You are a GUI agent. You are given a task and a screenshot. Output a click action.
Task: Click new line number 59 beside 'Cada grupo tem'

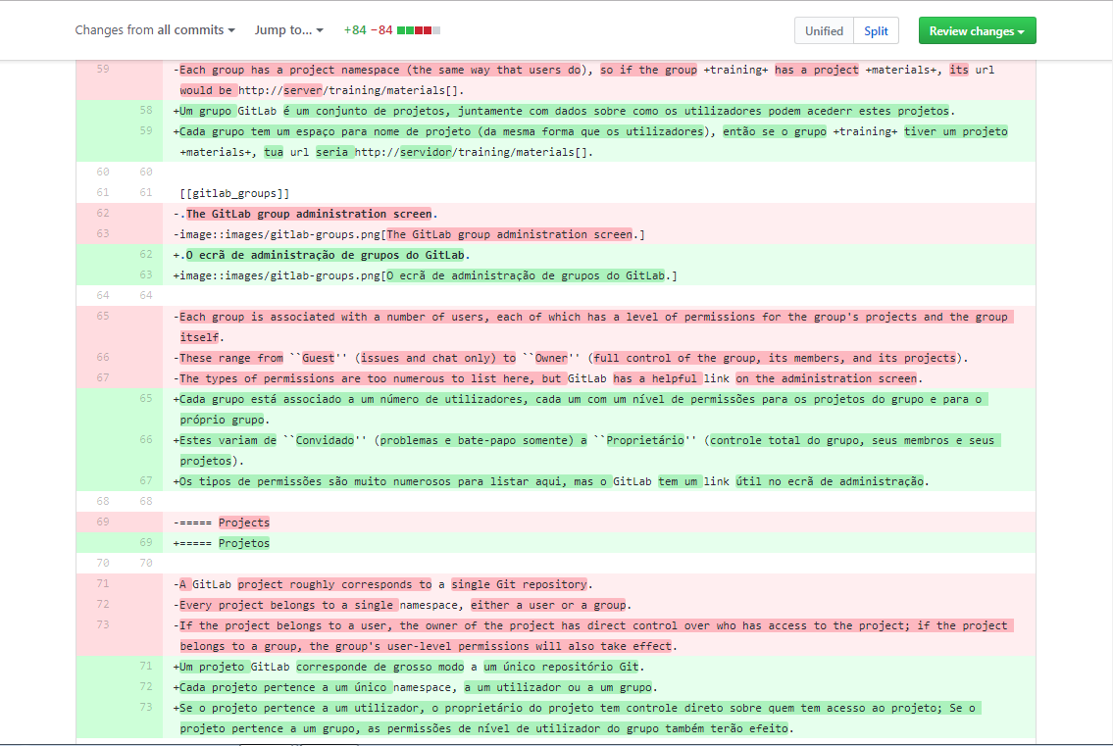pyautogui.click(x=145, y=130)
